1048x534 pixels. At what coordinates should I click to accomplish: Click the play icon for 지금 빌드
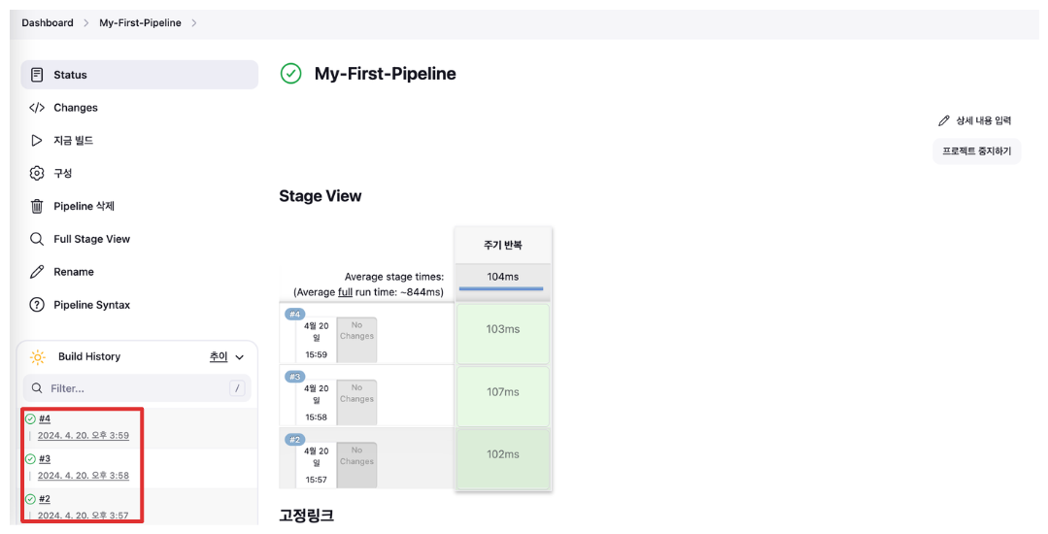pyautogui.click(x=37, y=141)
